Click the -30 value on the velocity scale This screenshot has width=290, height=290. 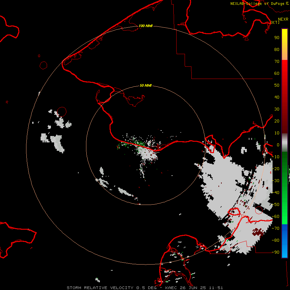[x=275, y=181]
